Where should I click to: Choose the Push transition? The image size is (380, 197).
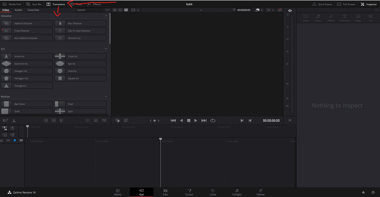pos(81,104)
